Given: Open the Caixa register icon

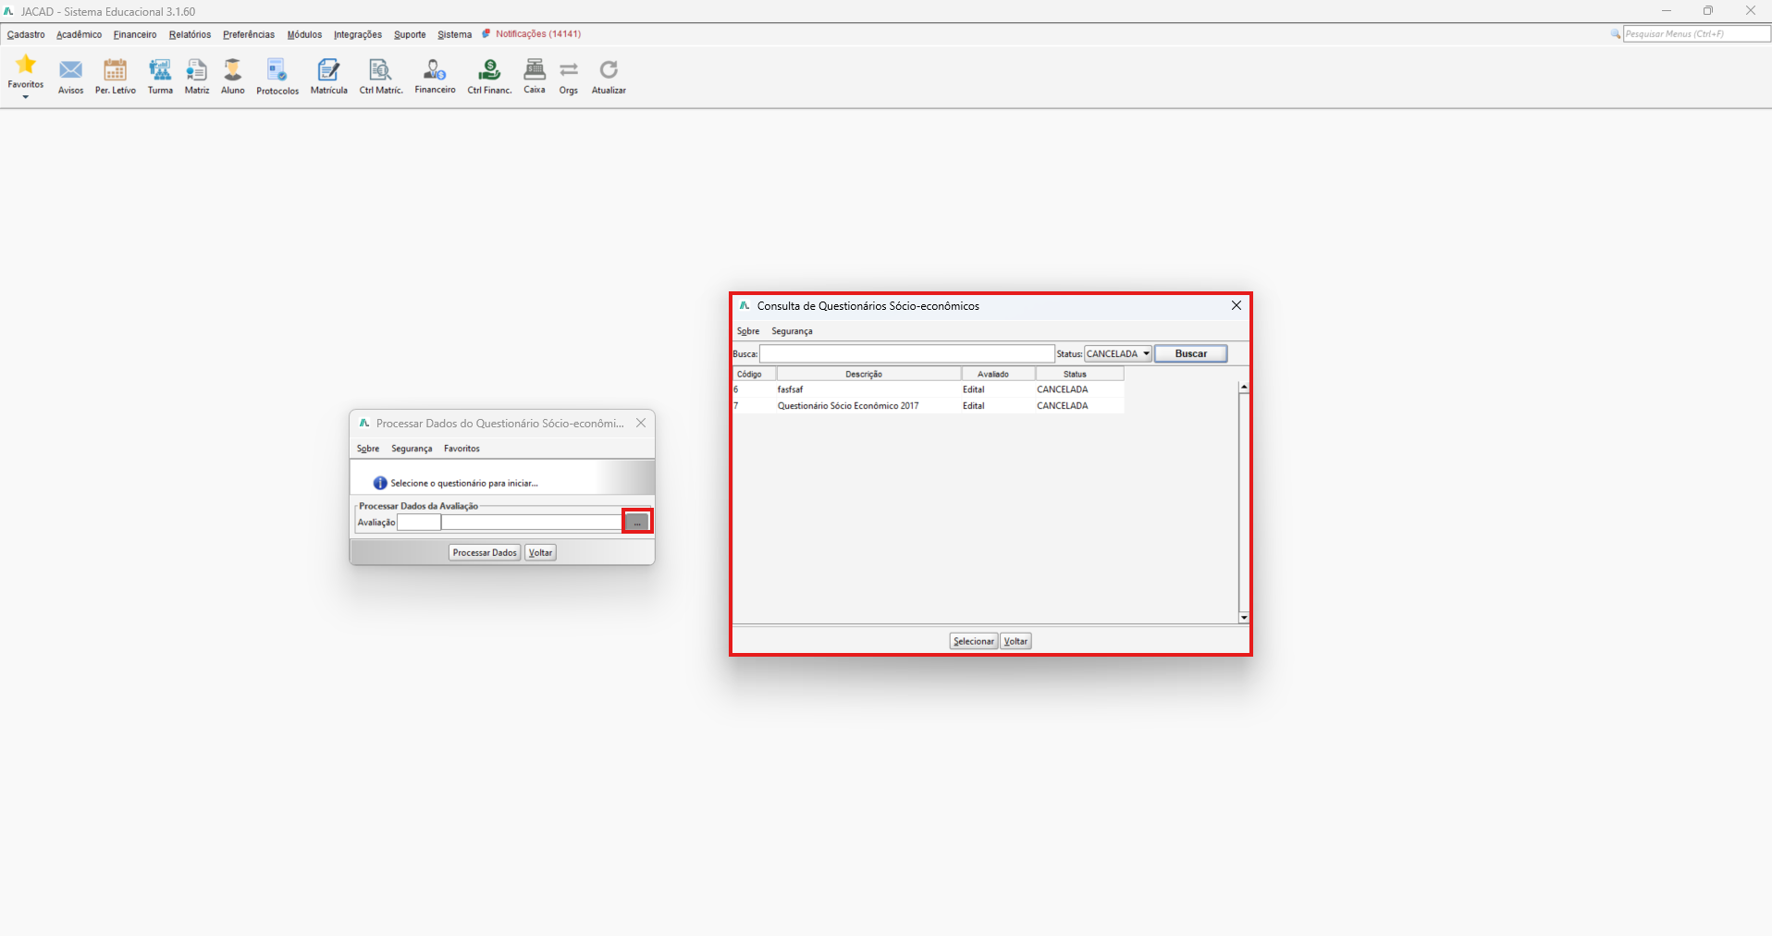Looking at the screenshot, I should pyautogui.click(x=535, y=69).
